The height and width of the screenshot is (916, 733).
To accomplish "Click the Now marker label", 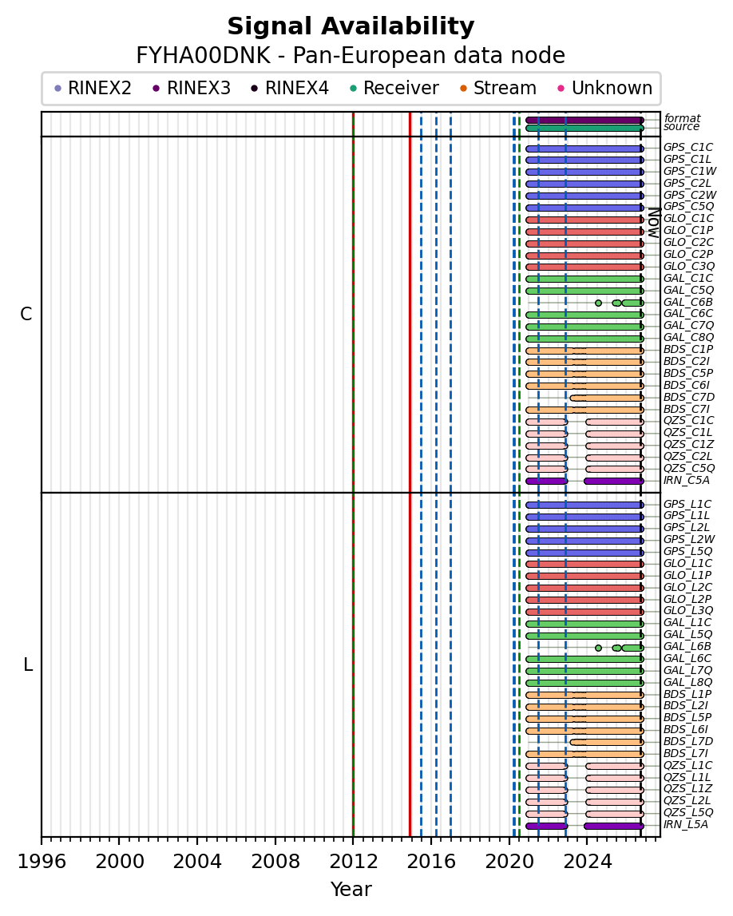I will point(654,223).
